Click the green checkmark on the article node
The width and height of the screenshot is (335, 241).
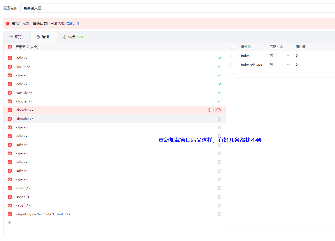(219, 93)
